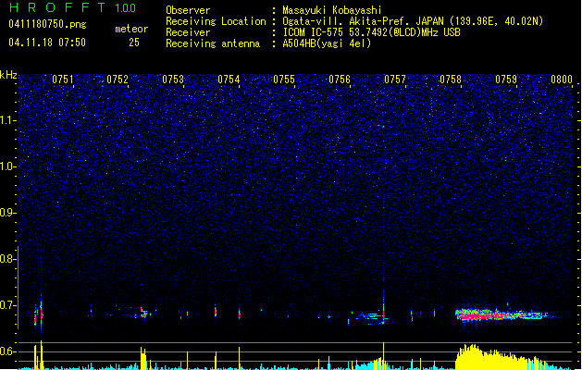Screen dimensions: 582x370
Task: Click the Receiver field label
Action: 188,32
